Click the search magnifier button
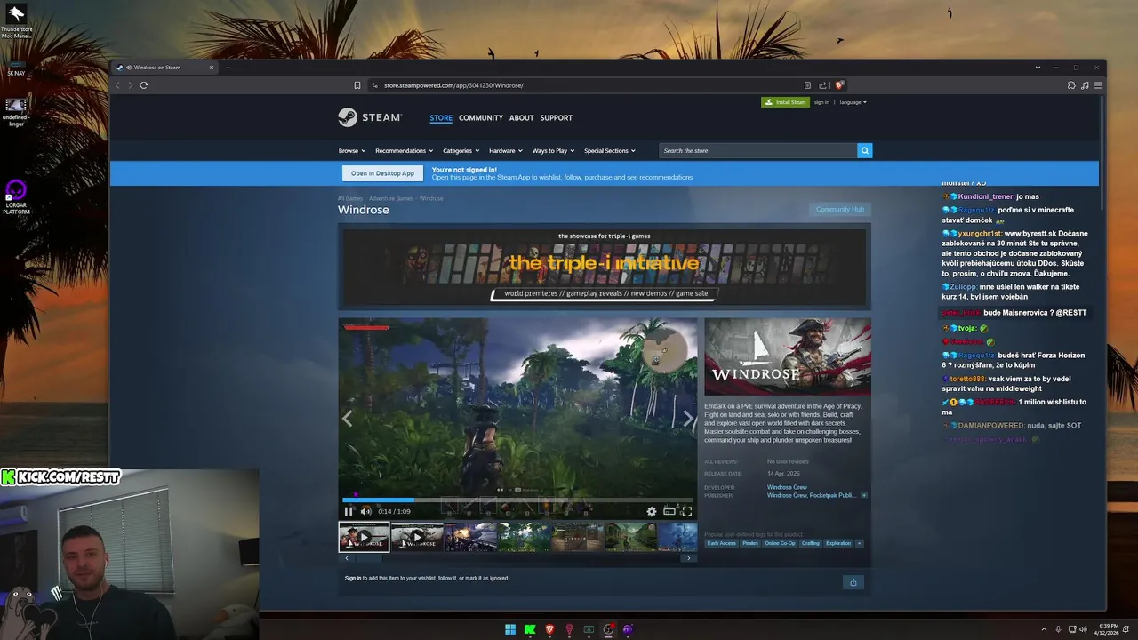The width and height of the screenshot is (1138, 640). (x=864, y=150)
